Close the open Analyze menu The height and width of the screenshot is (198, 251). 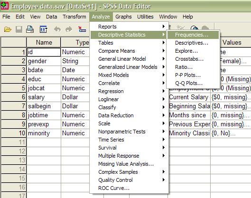(x=101, y=17)
